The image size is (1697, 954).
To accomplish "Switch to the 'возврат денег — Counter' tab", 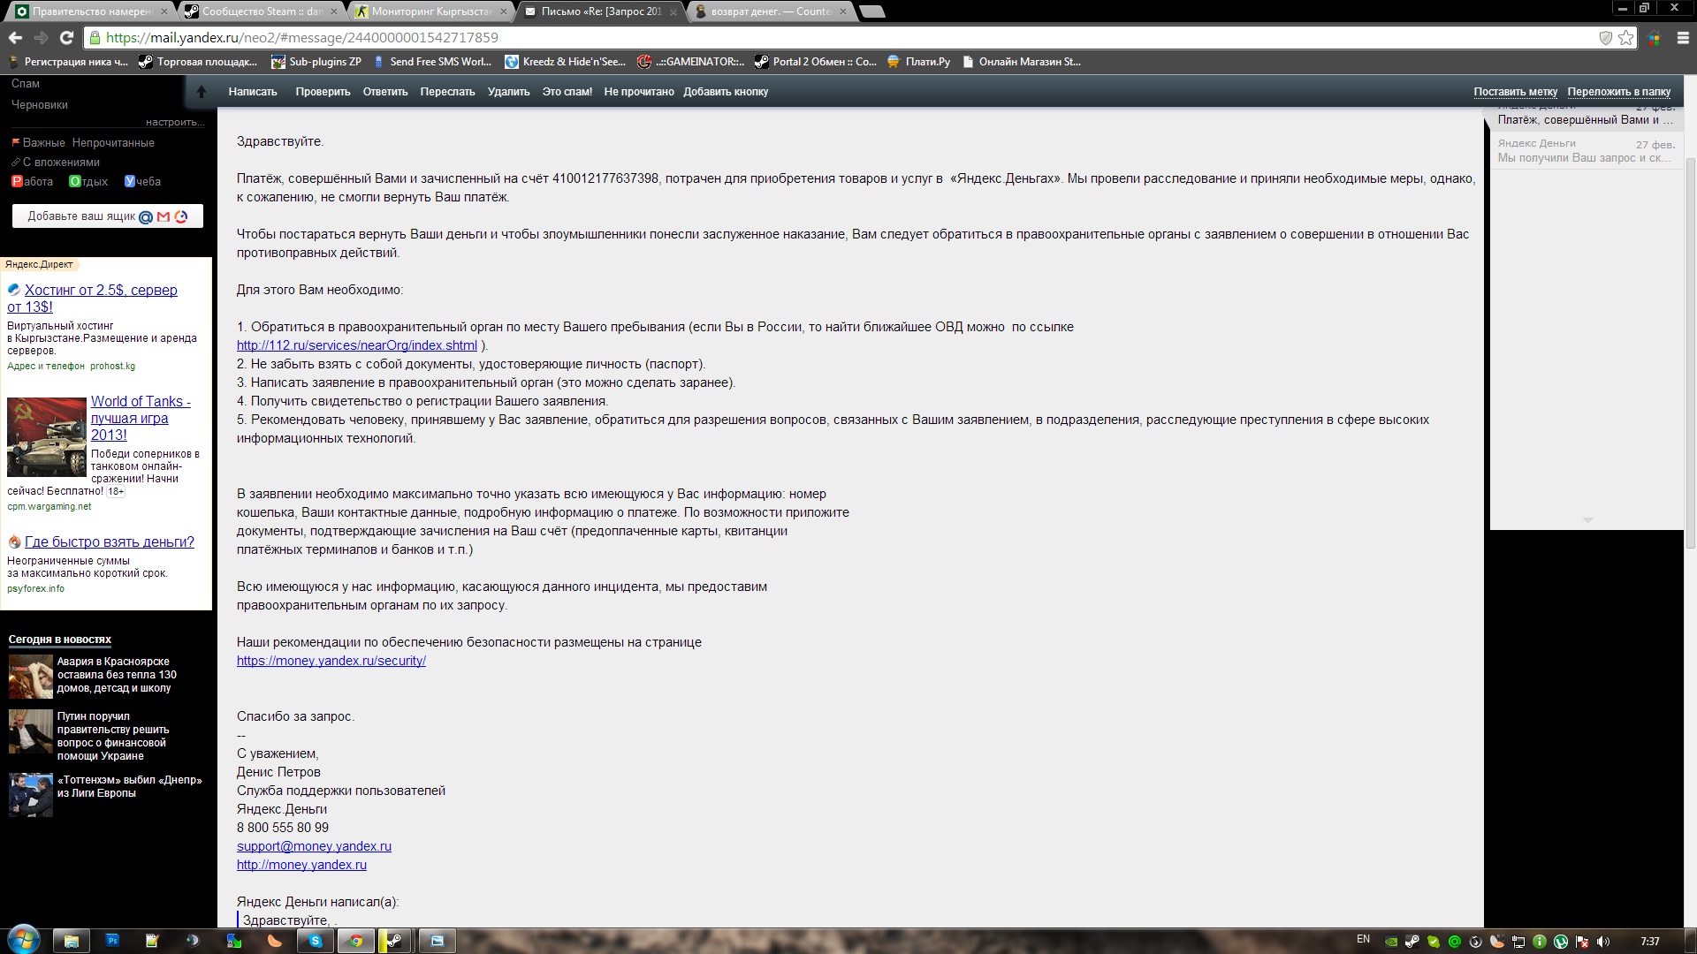I will 771,11.
